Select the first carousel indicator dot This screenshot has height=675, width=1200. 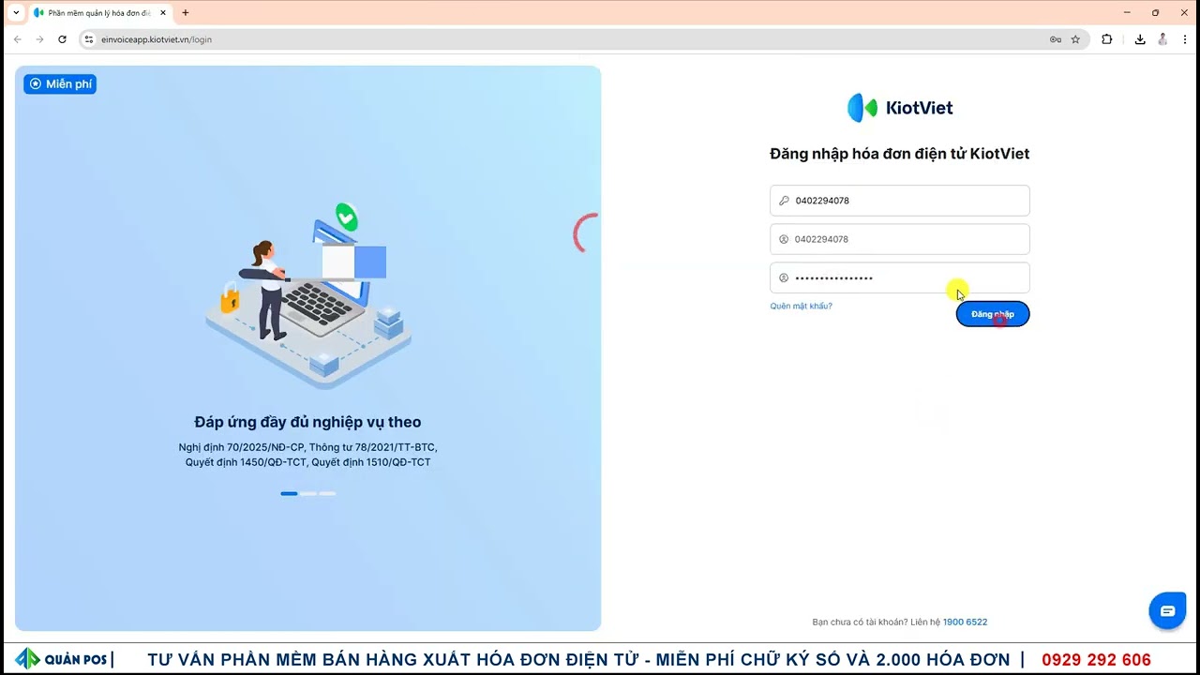tap(289, 493)
